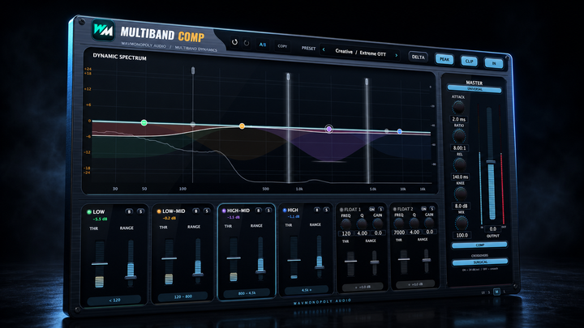Select the S UI size option
Viewport: 584px width, 328px height.
489,292
